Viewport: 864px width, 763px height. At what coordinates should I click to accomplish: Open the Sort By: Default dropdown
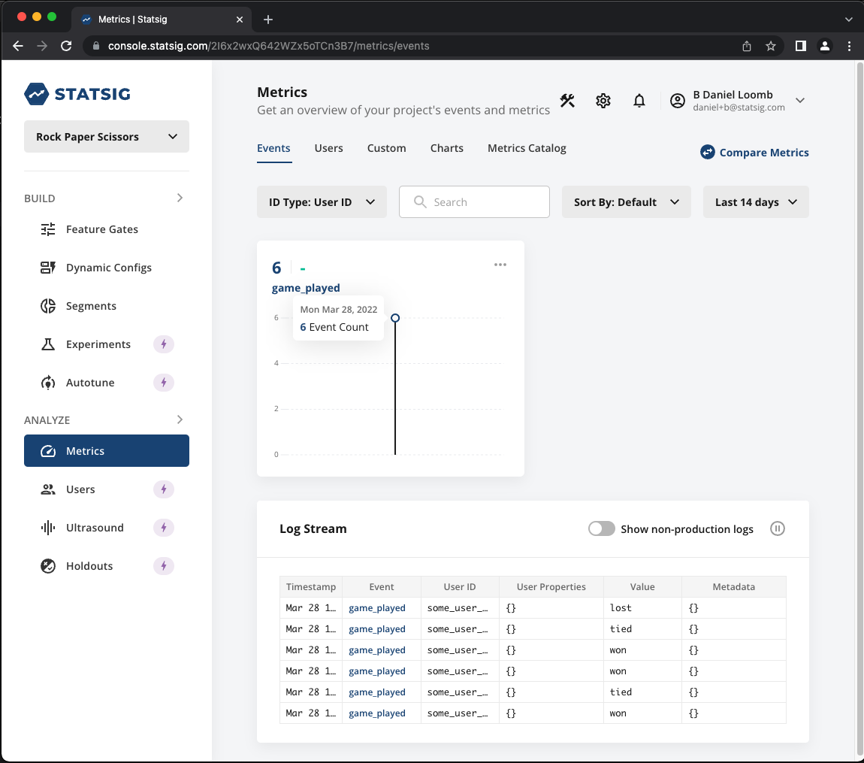coord(626,202)
